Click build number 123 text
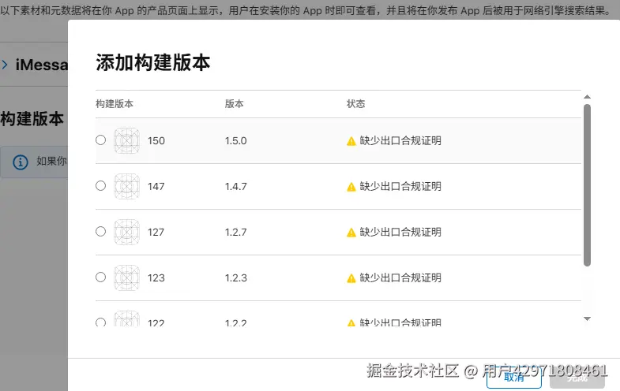The width and height of the screenshot is (620, 391). pos(156,278)
